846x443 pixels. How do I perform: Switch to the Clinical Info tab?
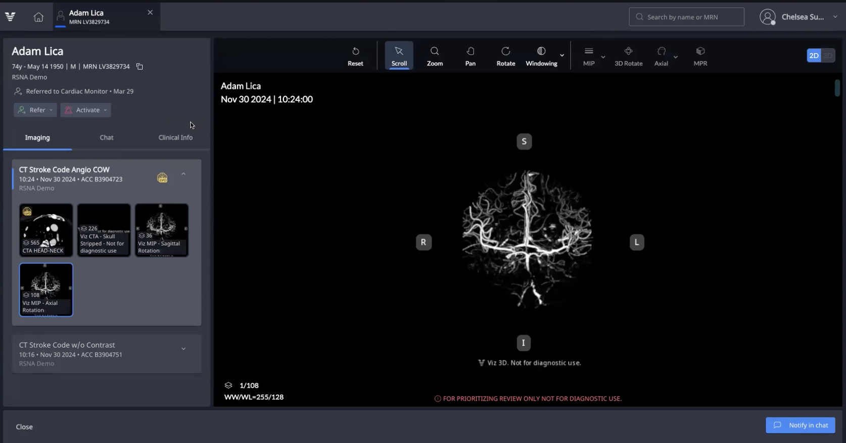[175, 138]
